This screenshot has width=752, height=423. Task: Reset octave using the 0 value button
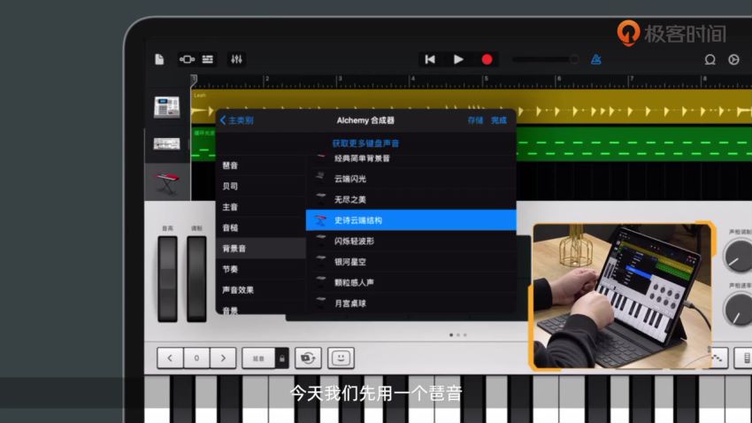tap(196, 358)
